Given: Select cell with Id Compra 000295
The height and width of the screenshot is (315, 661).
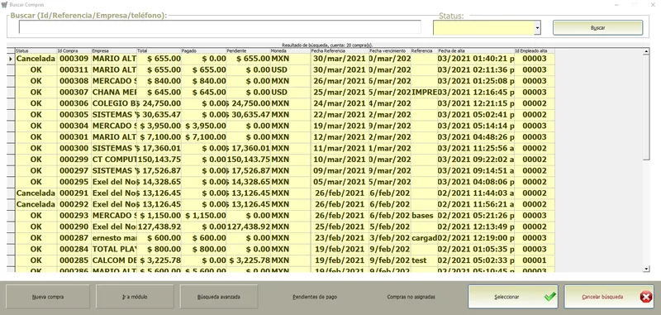Looking at the screenshot, I should pos(74,182).
